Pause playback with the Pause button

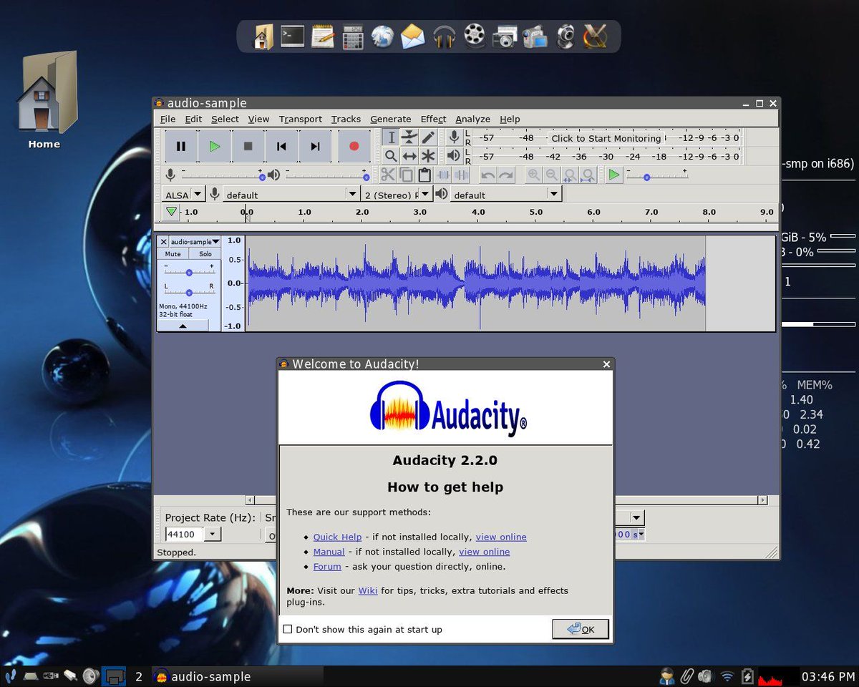pyautogui.click(x=181, y=146)
